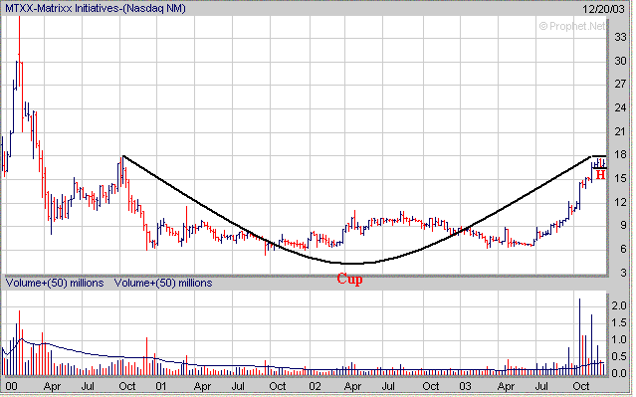Image resolution: width=636 pixels, height=397 pixels.
Task: Select the 33 price axis label
Action: pyautogui.click(x=620, y=37)
